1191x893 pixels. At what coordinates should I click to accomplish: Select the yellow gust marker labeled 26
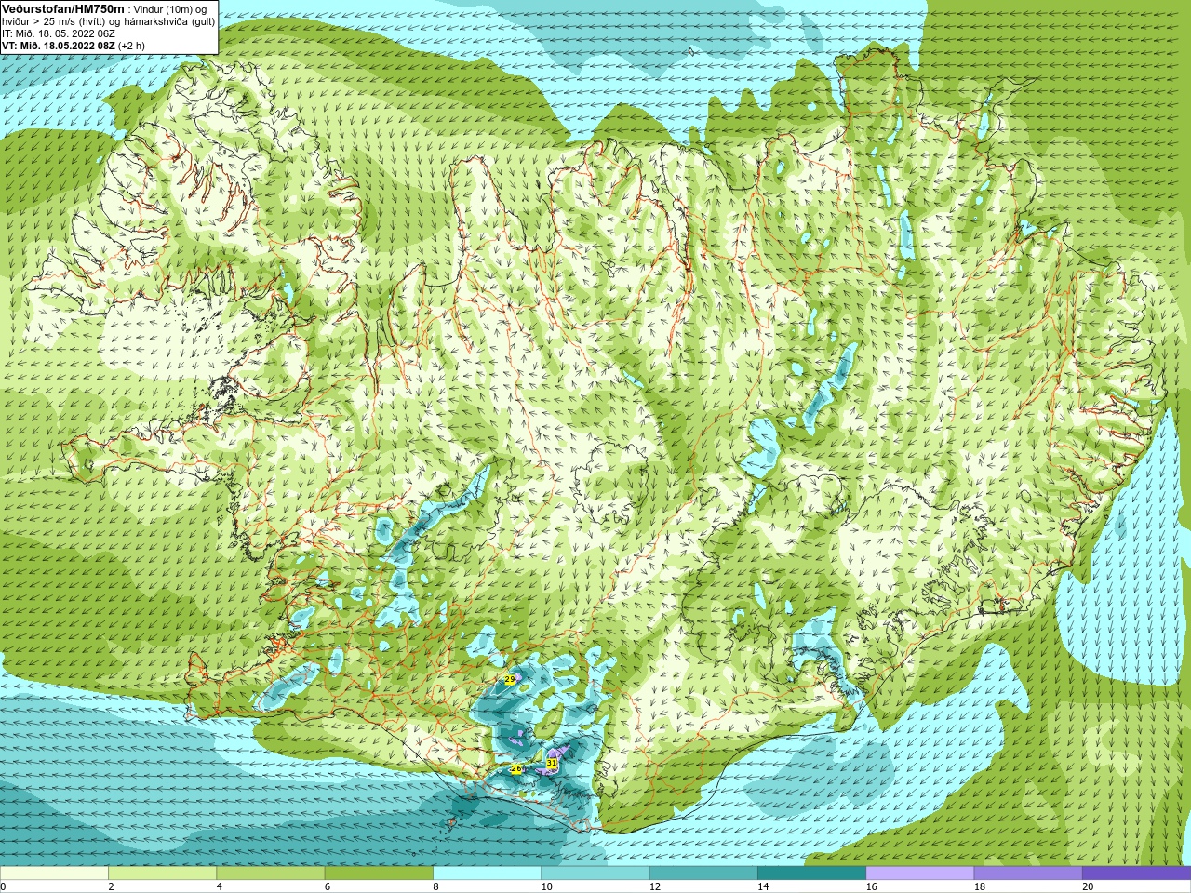[516, 768]
